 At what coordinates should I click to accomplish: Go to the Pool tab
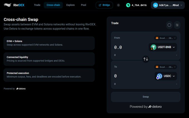tap(83, 5)
